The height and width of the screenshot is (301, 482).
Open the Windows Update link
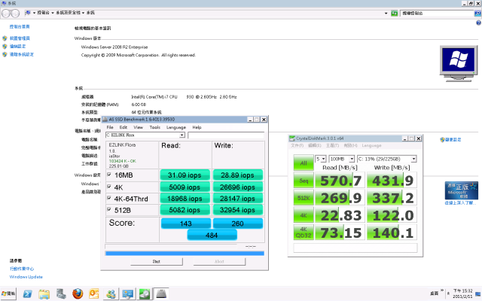(x=26, y=277)
